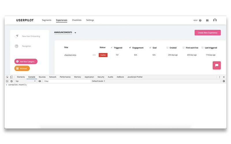
Task: Click the USERPILOT logo
Action: pyautogui.click(x=25, y=20)
